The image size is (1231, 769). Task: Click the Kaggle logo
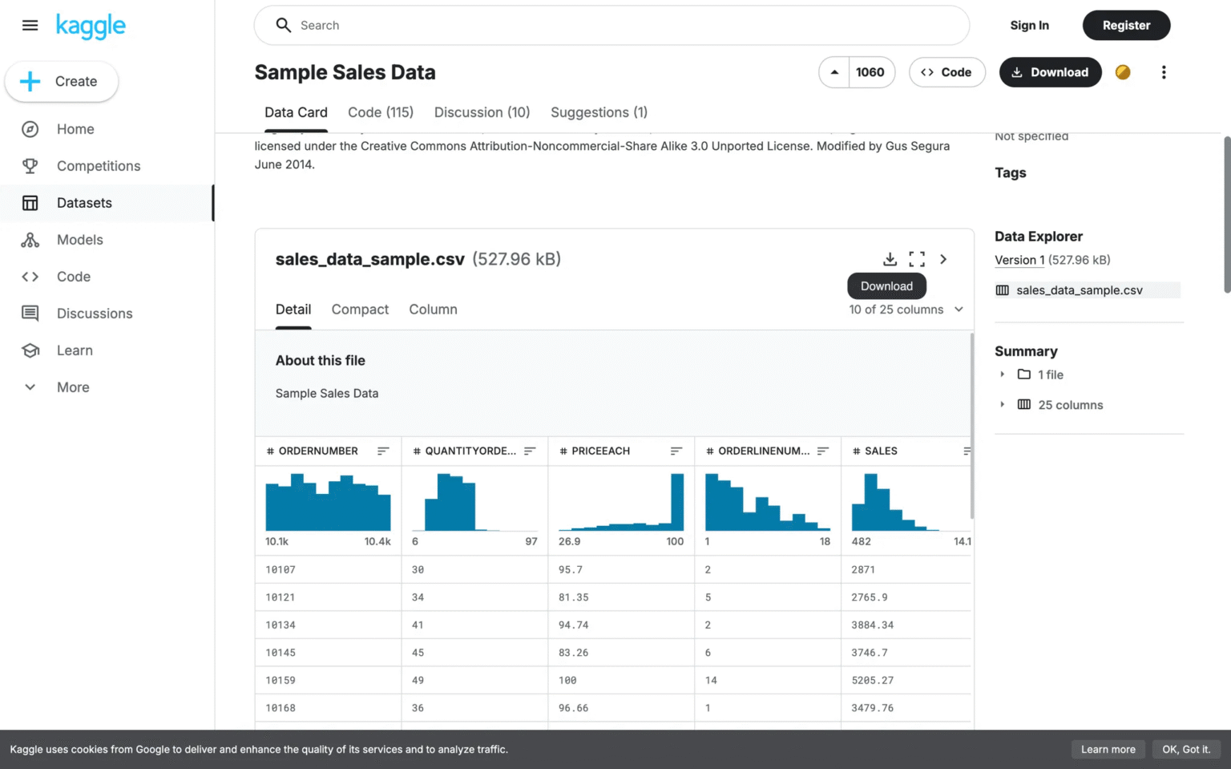(90, 26)
